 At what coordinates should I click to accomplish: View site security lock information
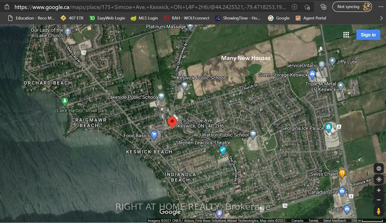tap(7, 7)
